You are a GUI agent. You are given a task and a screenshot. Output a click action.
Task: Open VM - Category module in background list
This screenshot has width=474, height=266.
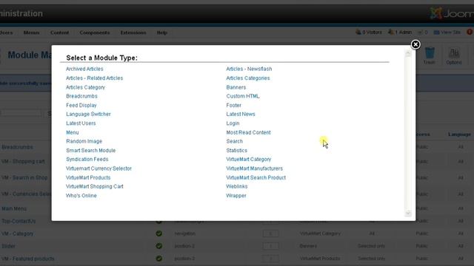[x=17, y=233]
